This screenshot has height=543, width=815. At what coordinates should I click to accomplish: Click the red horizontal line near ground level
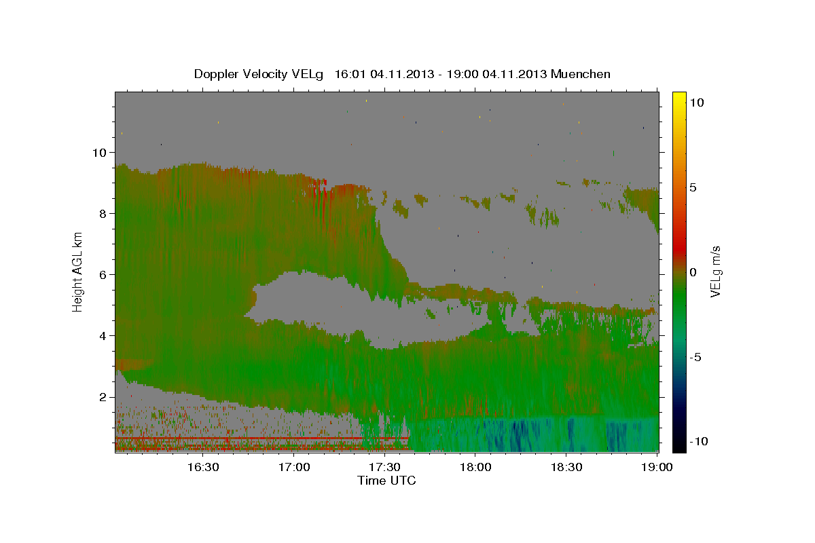(x=261, y=438)
